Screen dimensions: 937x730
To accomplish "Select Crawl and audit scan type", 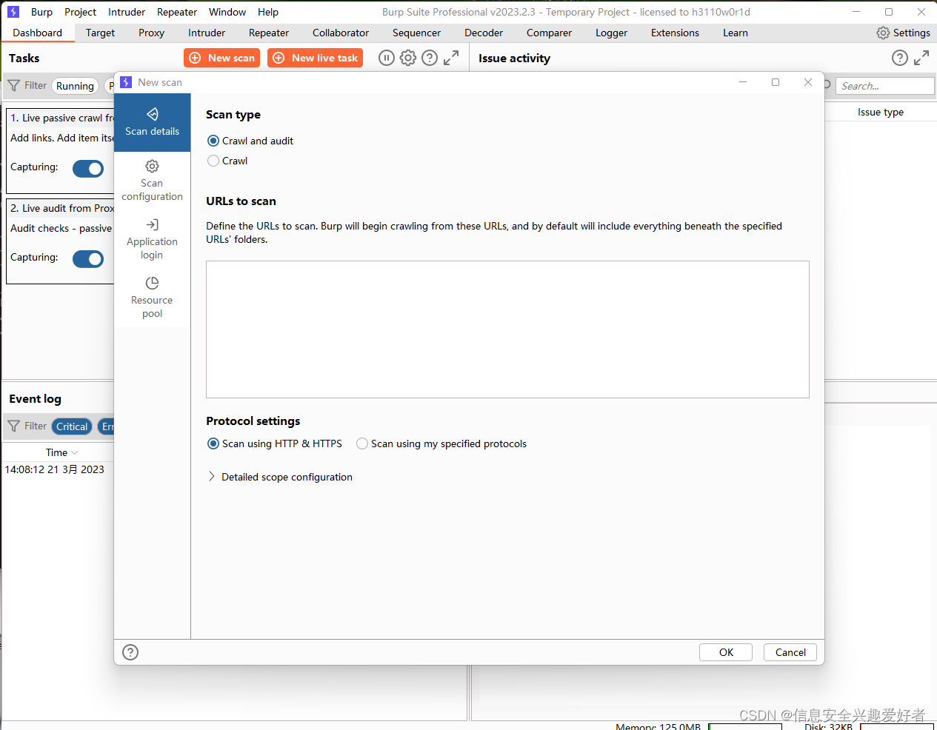I will tap(213, 141).
